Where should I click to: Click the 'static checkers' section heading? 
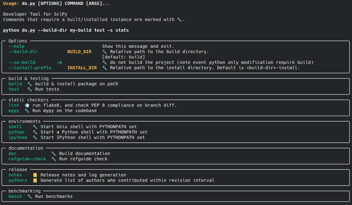coord(28,100)
